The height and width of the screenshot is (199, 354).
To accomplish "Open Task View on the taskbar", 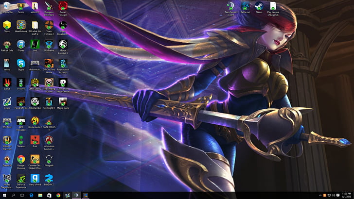I will pos(22,195).
